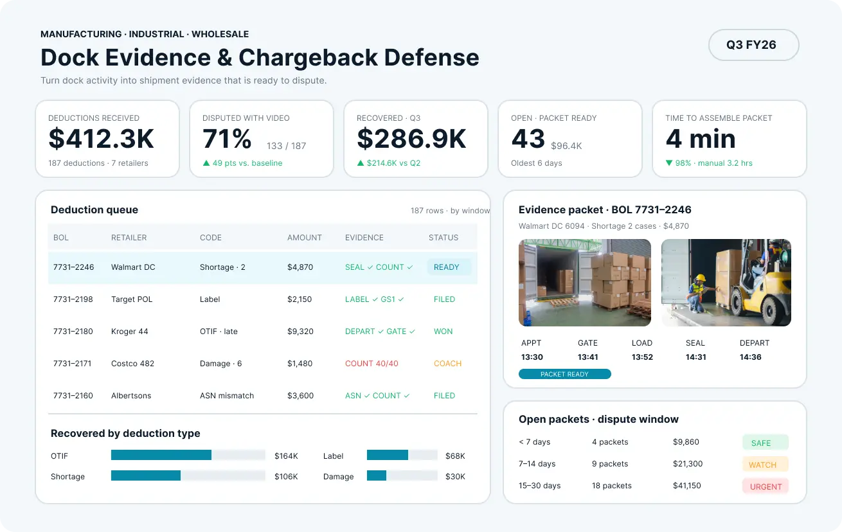Click the PACKET READY badge
The height and width of the screenshot is (532, 842).
coord(564,374)
